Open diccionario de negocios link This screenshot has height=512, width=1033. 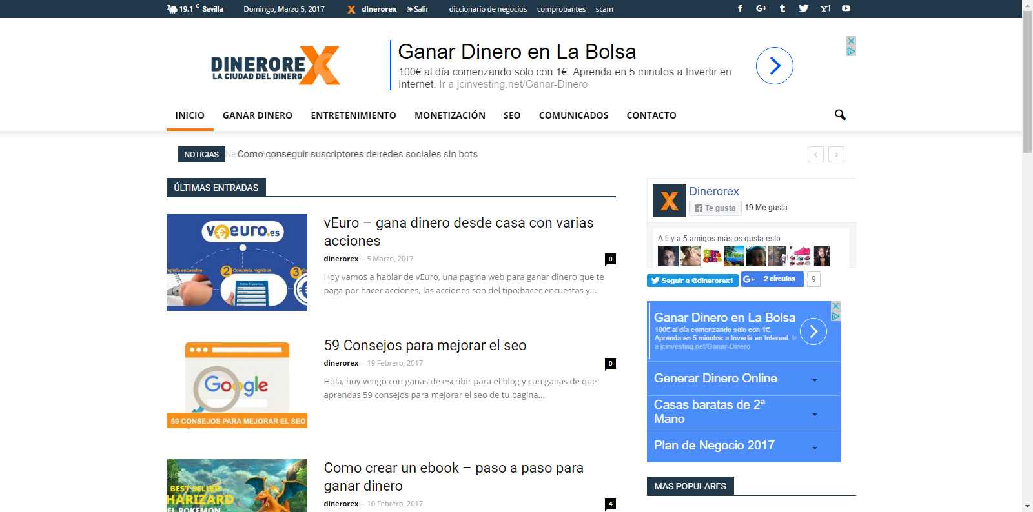coord(488,9)
